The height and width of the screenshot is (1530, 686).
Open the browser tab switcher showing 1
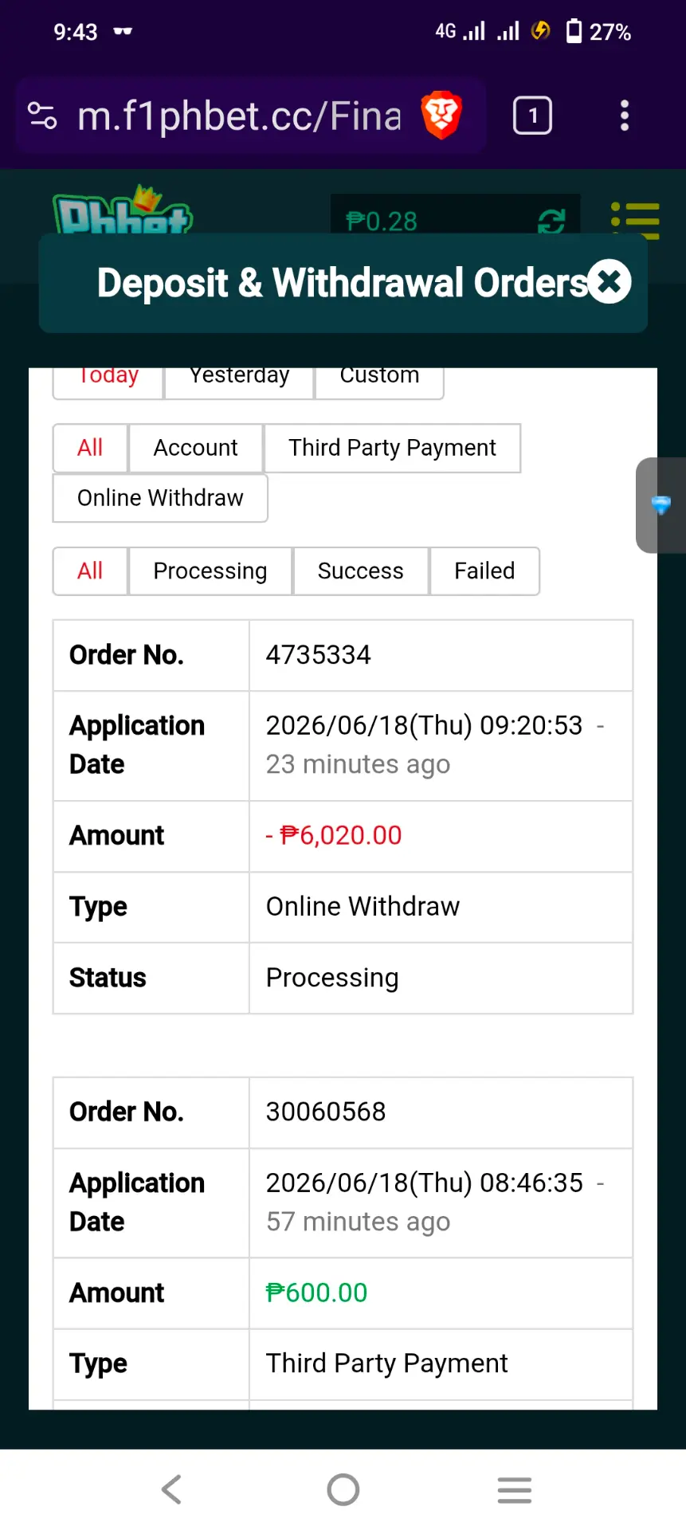tap(532, 116)
